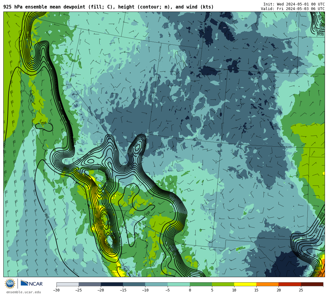328x296 pixels.
Task: Click the NSF logo
Action: click(10, 284)
